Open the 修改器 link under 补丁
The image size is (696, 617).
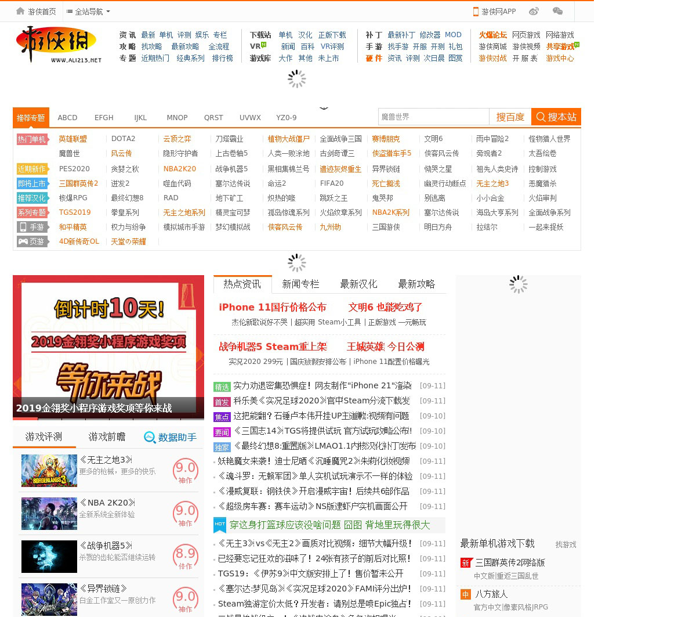pos(430,35)
